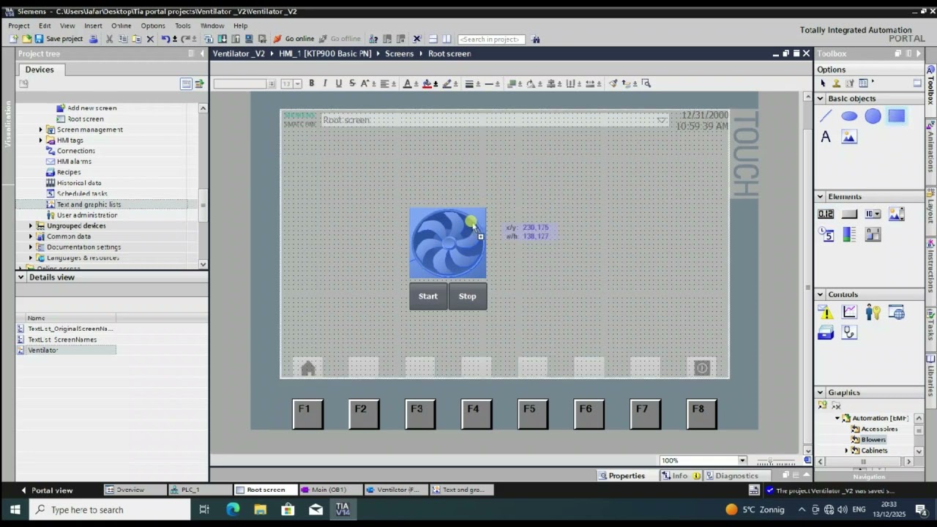Toggle Underline text formatting
937x527 pixels.
pos(338,83)
